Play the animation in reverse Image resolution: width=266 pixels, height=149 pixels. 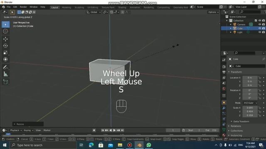(x=111, y=130)
